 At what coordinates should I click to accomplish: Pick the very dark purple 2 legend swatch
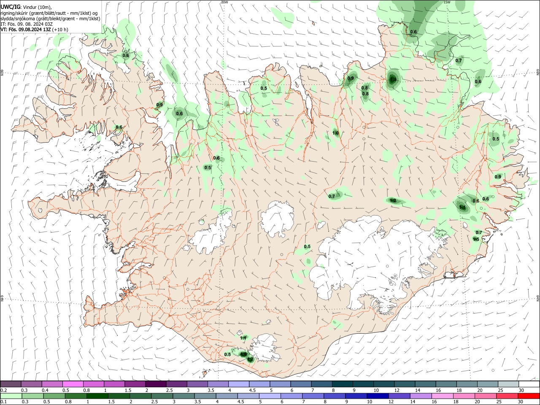[x=156, y=384]
